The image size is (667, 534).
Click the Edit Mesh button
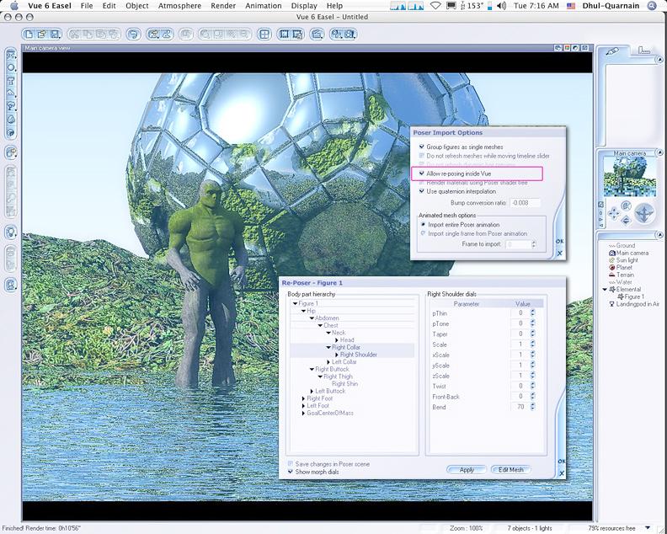coord(511,470)
